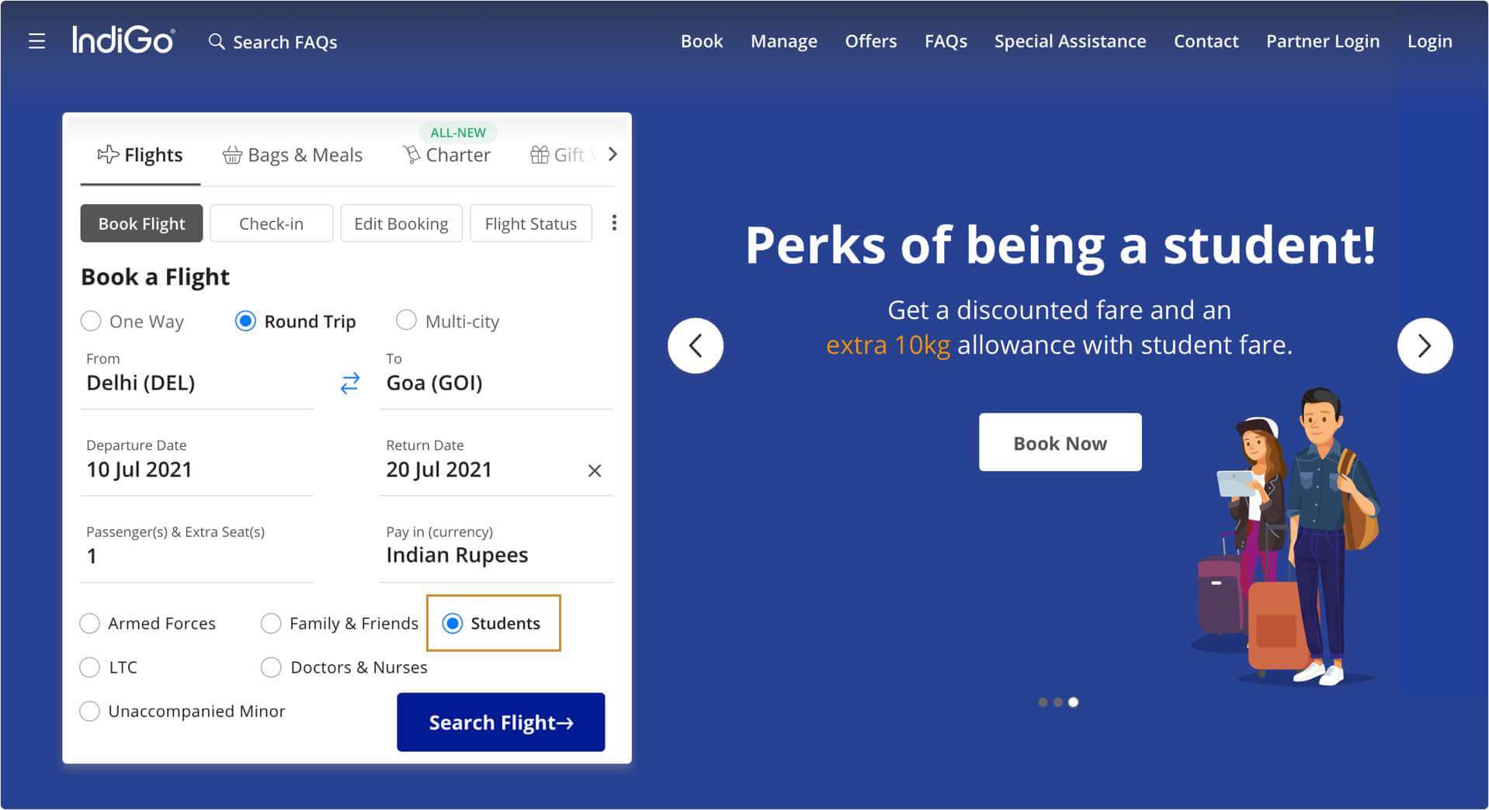Clear the return date with the X icon
This screenshot has height=810, width=1489.
[595, 470]
